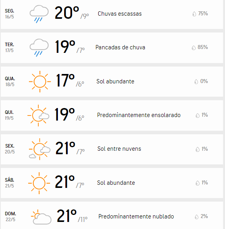
Task: Click the rain cloud icon for Monday 16/5
Action: pos(39,14)
